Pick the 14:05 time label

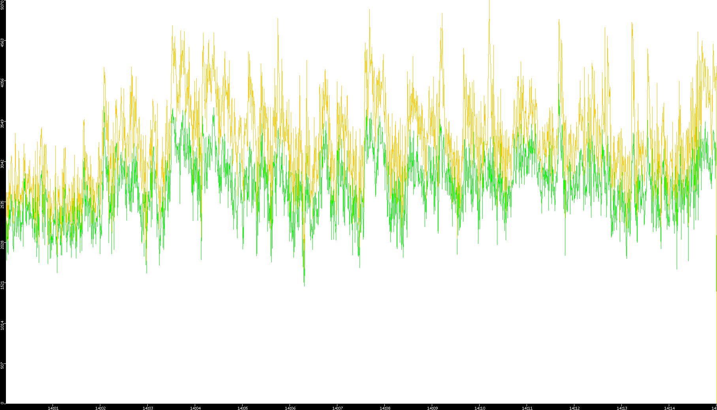click(243, 408)
